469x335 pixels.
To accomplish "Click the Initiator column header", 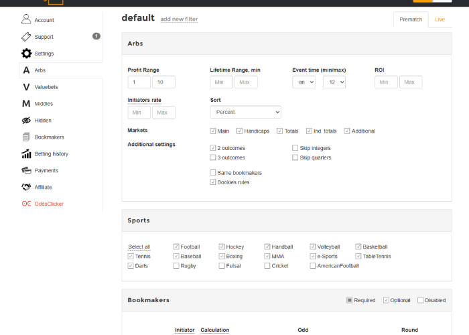I will coord(184,330).
